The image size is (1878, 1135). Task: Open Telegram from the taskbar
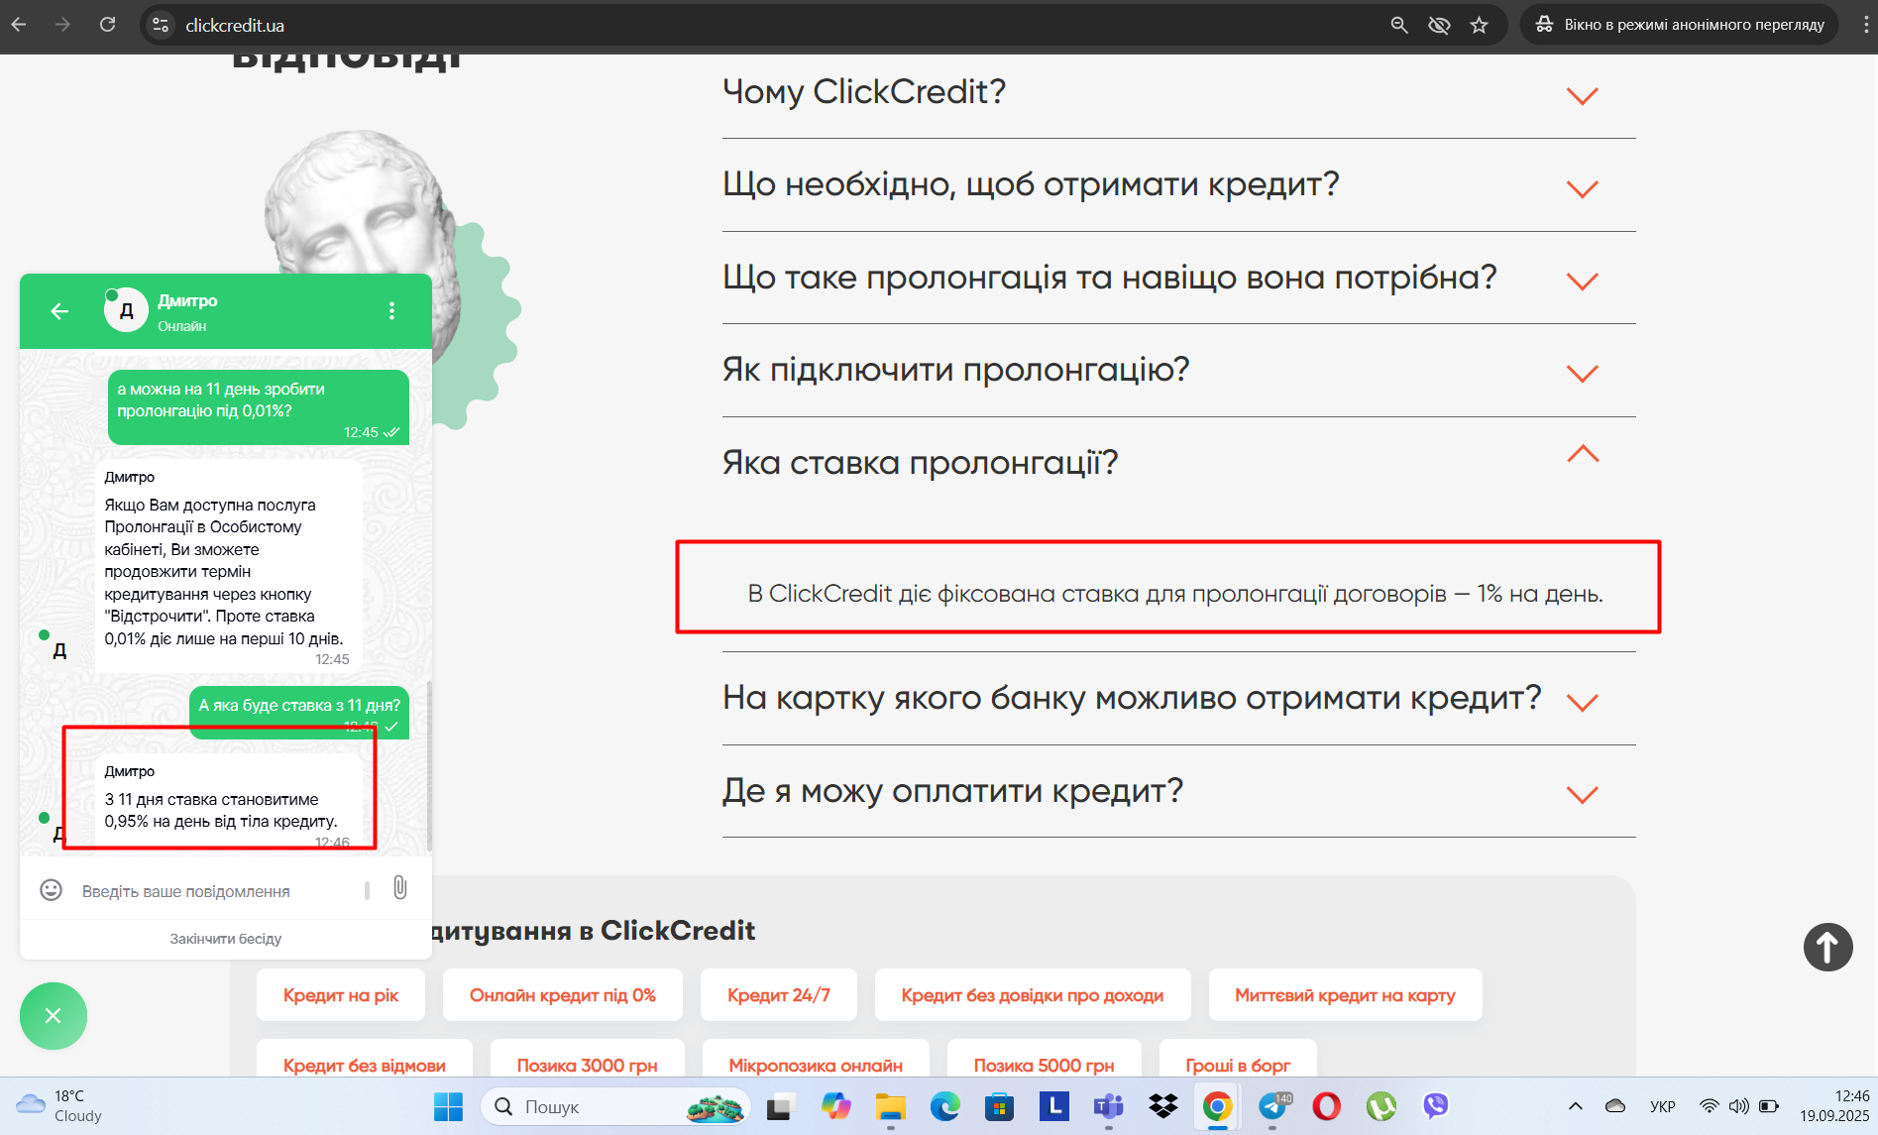pyautogui.click(x=1272, y=1106)
